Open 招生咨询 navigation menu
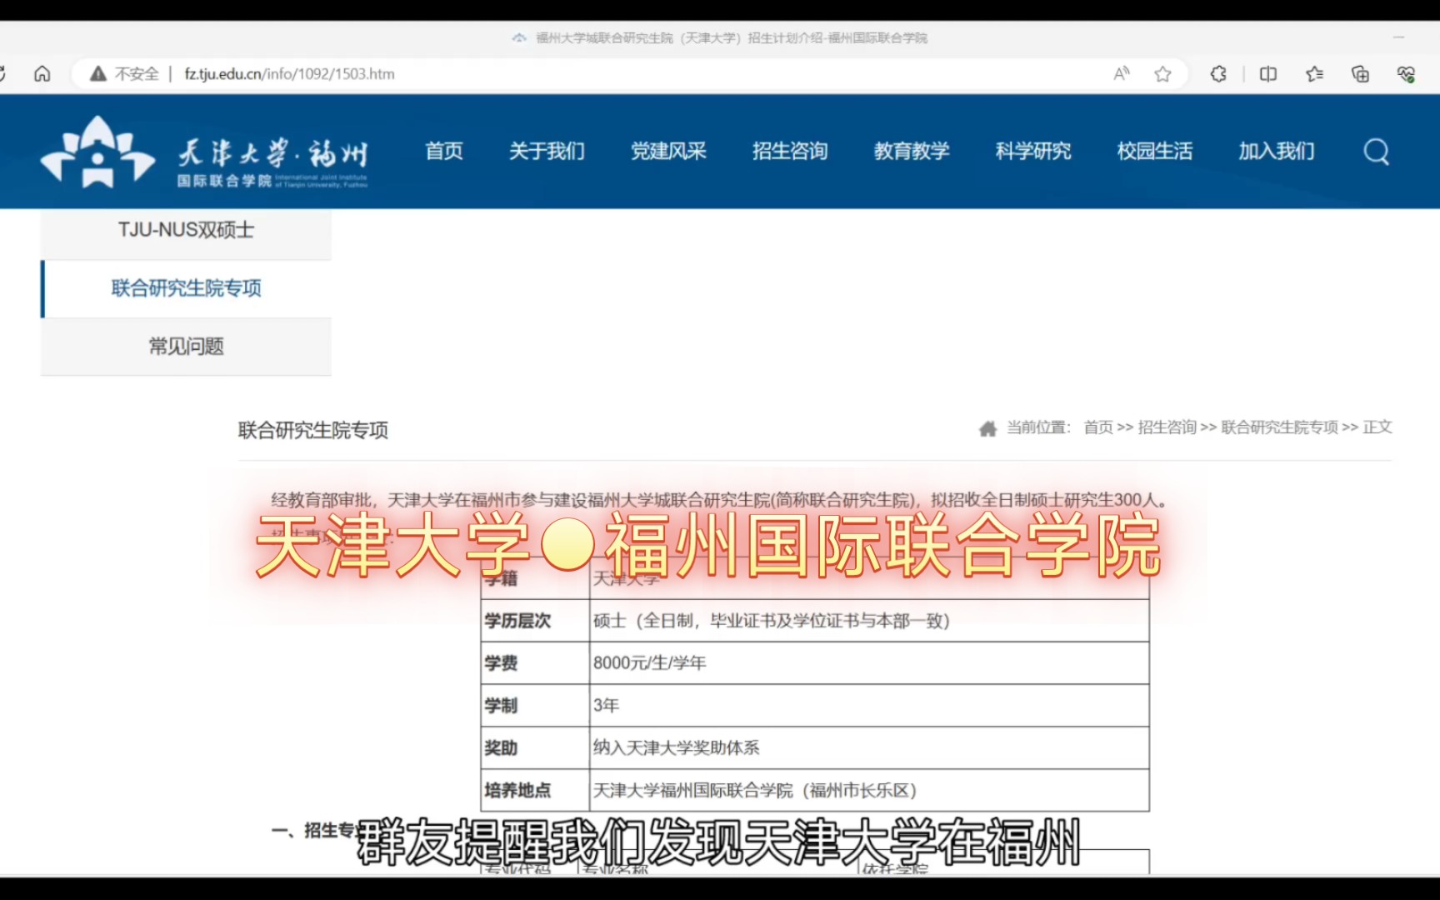The image size is (1440, 900). coord(790,151)
